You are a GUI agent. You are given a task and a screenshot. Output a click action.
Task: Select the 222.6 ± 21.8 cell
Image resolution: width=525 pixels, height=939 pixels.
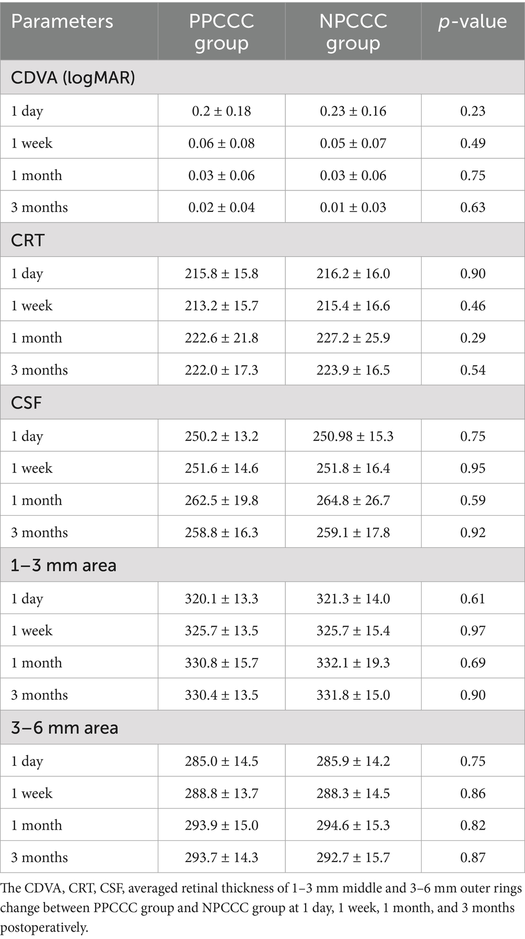coord(221,338)
